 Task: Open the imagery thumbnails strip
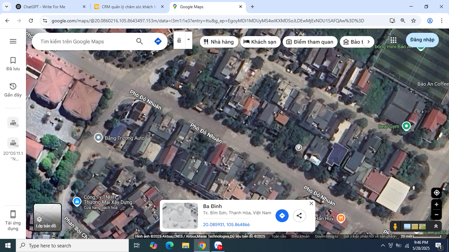point(415,226)
